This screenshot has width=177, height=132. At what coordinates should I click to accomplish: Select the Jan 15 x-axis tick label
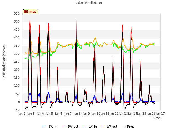[x=142, y=114]
